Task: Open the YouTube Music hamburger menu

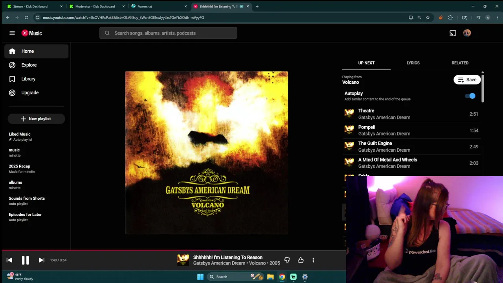Action: (x=12, y=33)
